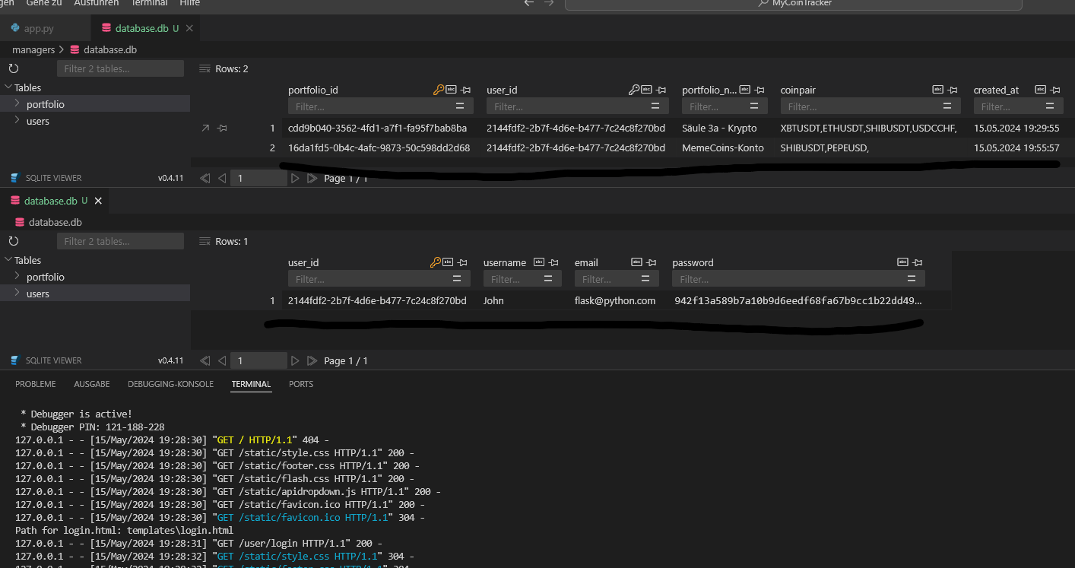Navigate back with the title bar arrow
Viewport: 1075px width, 568px height.
pyautogui.click(x=529, y=3)
